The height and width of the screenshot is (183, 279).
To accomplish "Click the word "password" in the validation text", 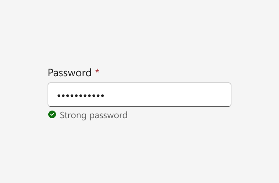I will pyautogui.click(x=108, y=116).
